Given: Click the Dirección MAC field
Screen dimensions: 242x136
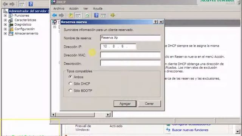Looking at the screenshot, I should point(130,55).
